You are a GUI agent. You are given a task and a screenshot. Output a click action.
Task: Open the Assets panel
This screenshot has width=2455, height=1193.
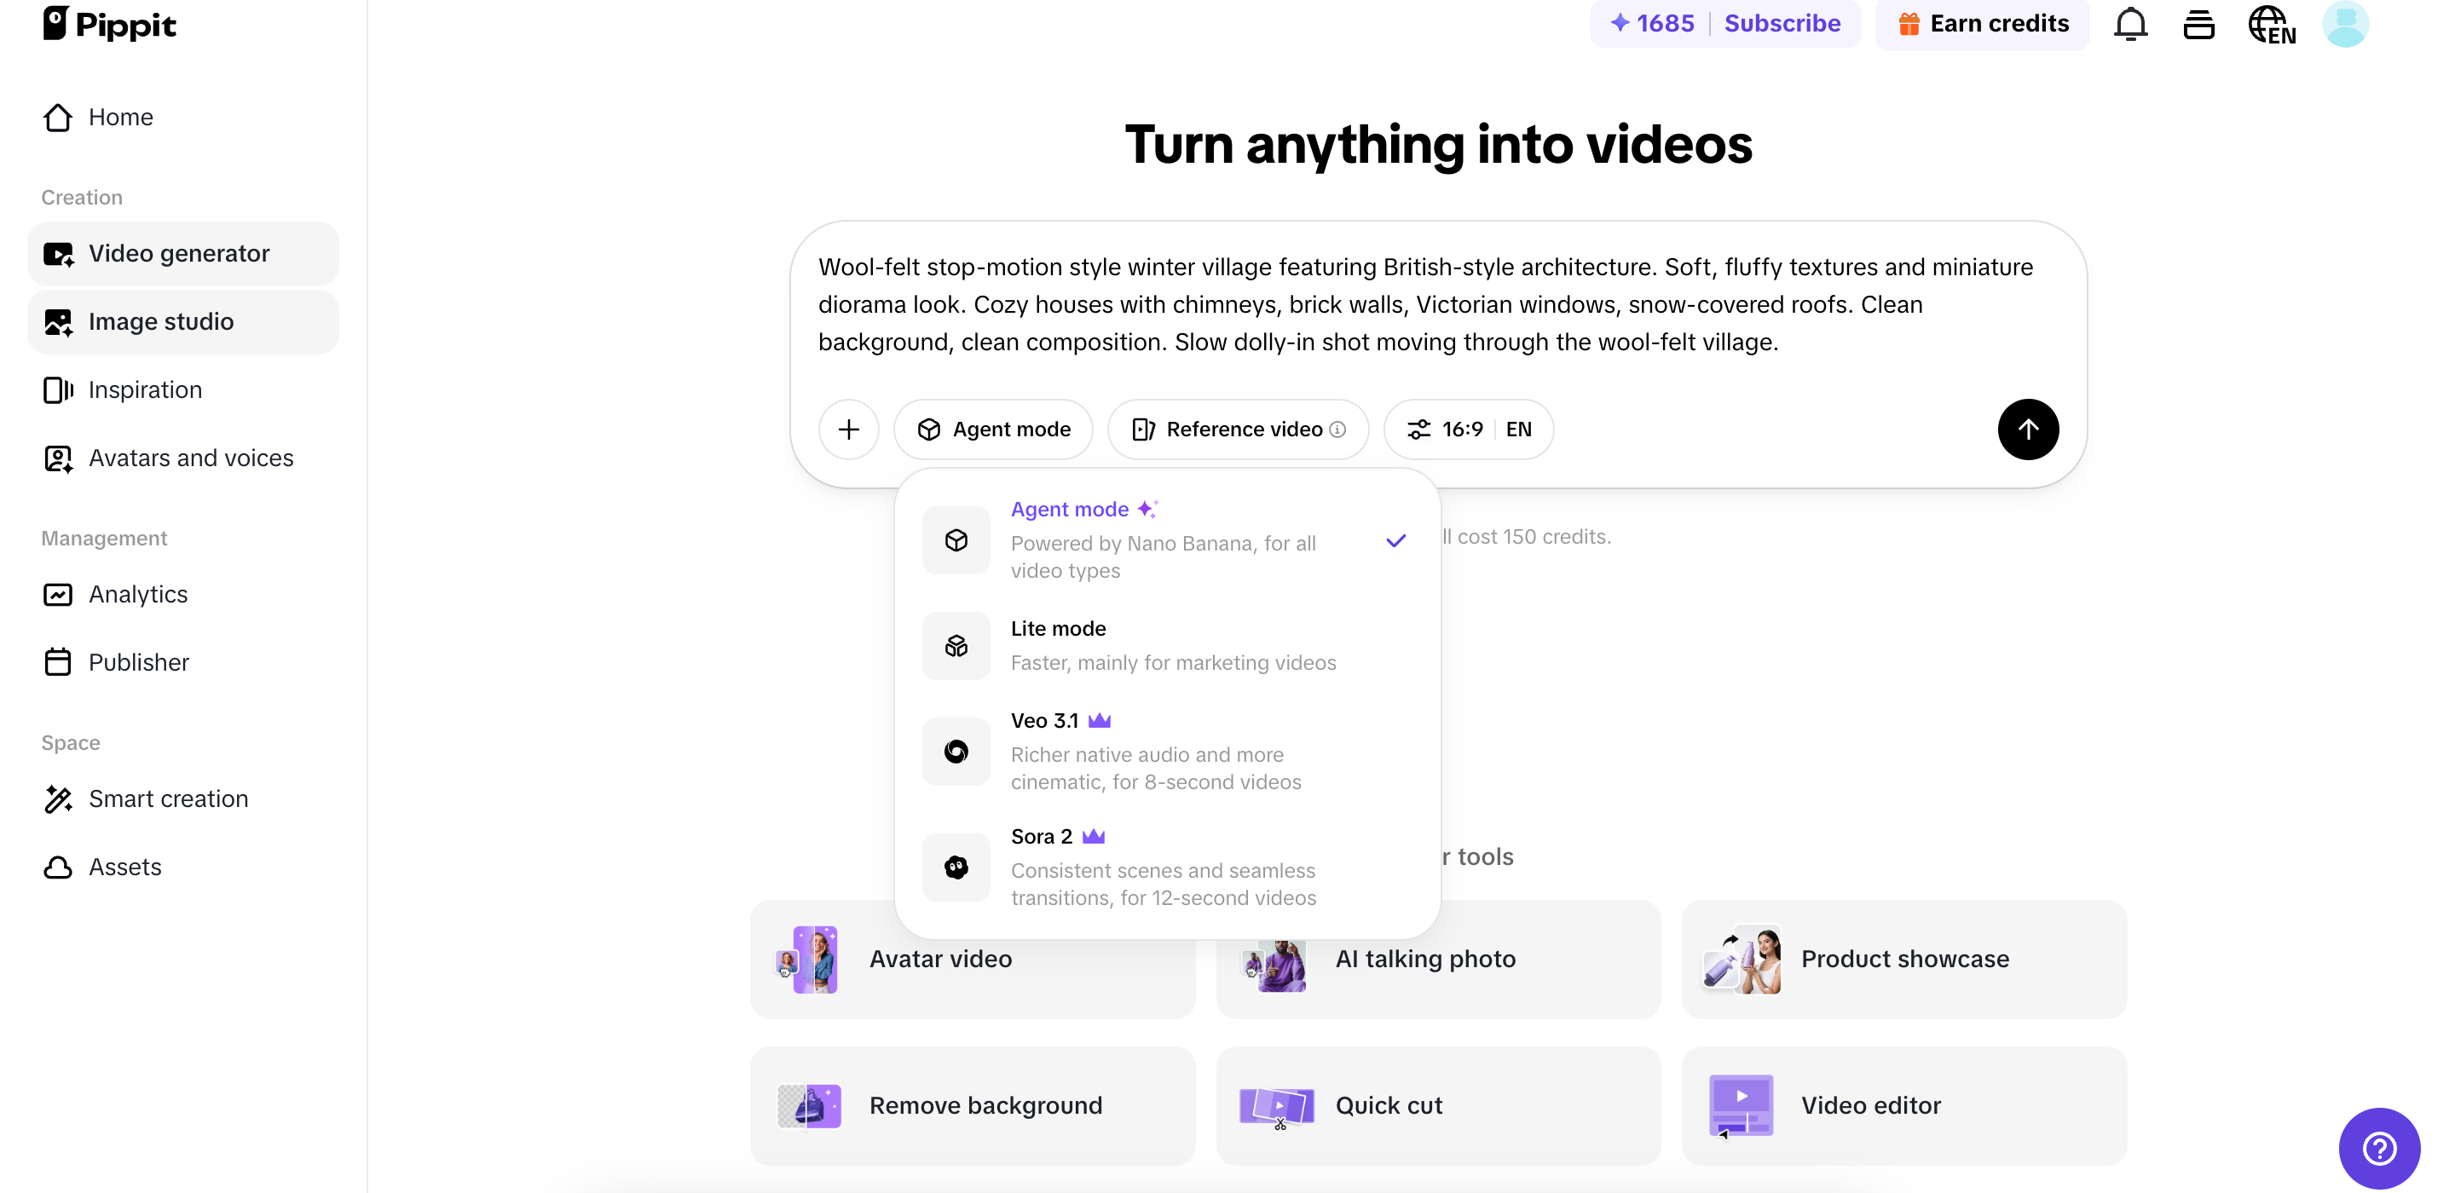(x=124, y=866)
